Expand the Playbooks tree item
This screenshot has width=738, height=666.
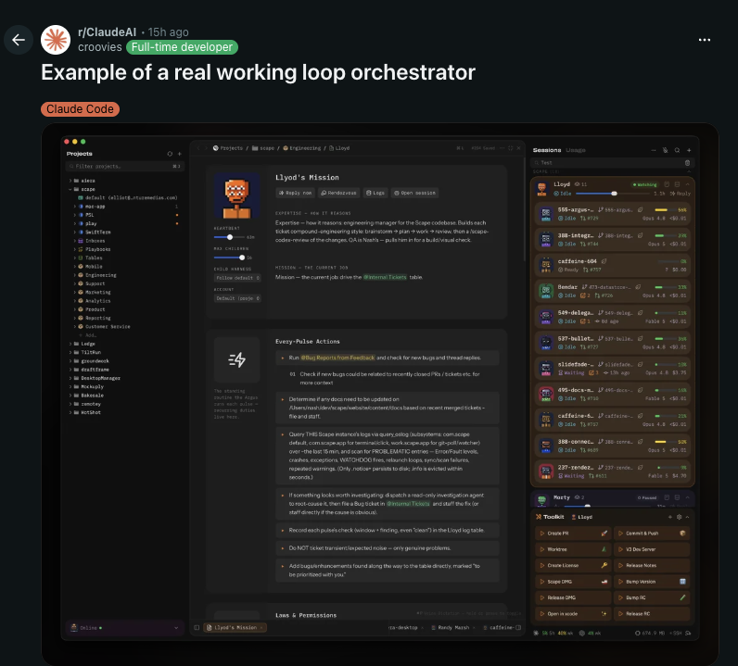(75, 249)
